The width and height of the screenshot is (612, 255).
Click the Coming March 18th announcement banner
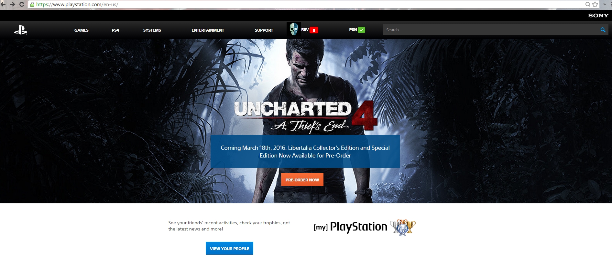click(305, 151)
